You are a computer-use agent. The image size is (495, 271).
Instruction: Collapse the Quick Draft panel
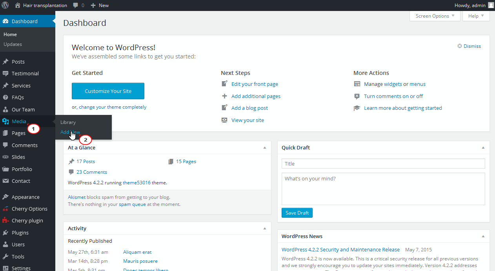(483, 147)
